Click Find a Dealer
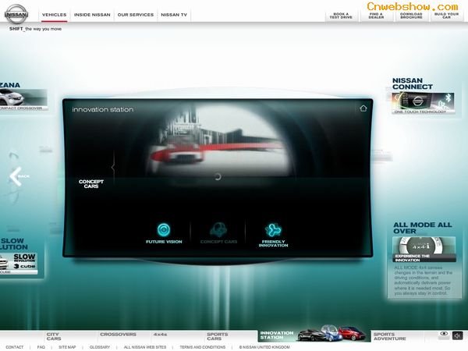 click(376, 16)
